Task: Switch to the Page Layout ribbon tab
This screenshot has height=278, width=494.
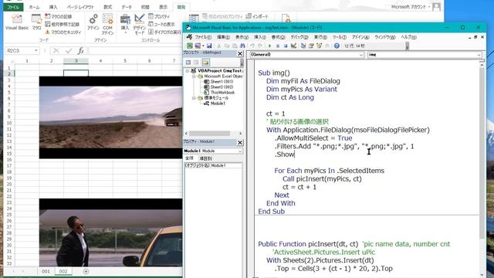Action: 80,7
